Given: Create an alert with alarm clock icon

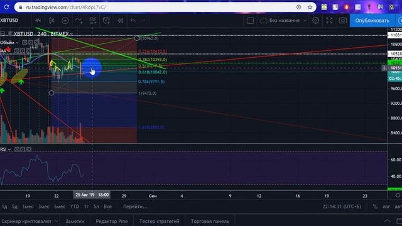Looking at the screenshot, I should coord(106,21).
